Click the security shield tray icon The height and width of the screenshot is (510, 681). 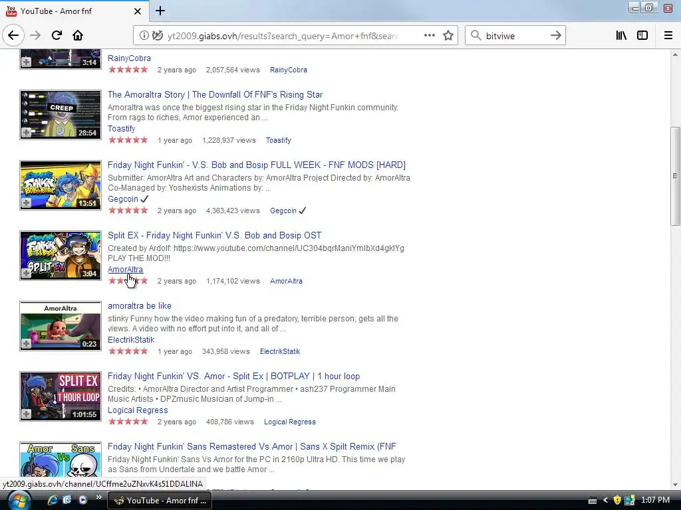point(616,501)
